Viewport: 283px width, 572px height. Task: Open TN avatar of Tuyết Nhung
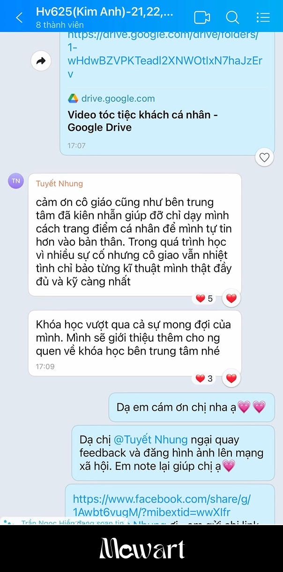(x=16, y=181)
